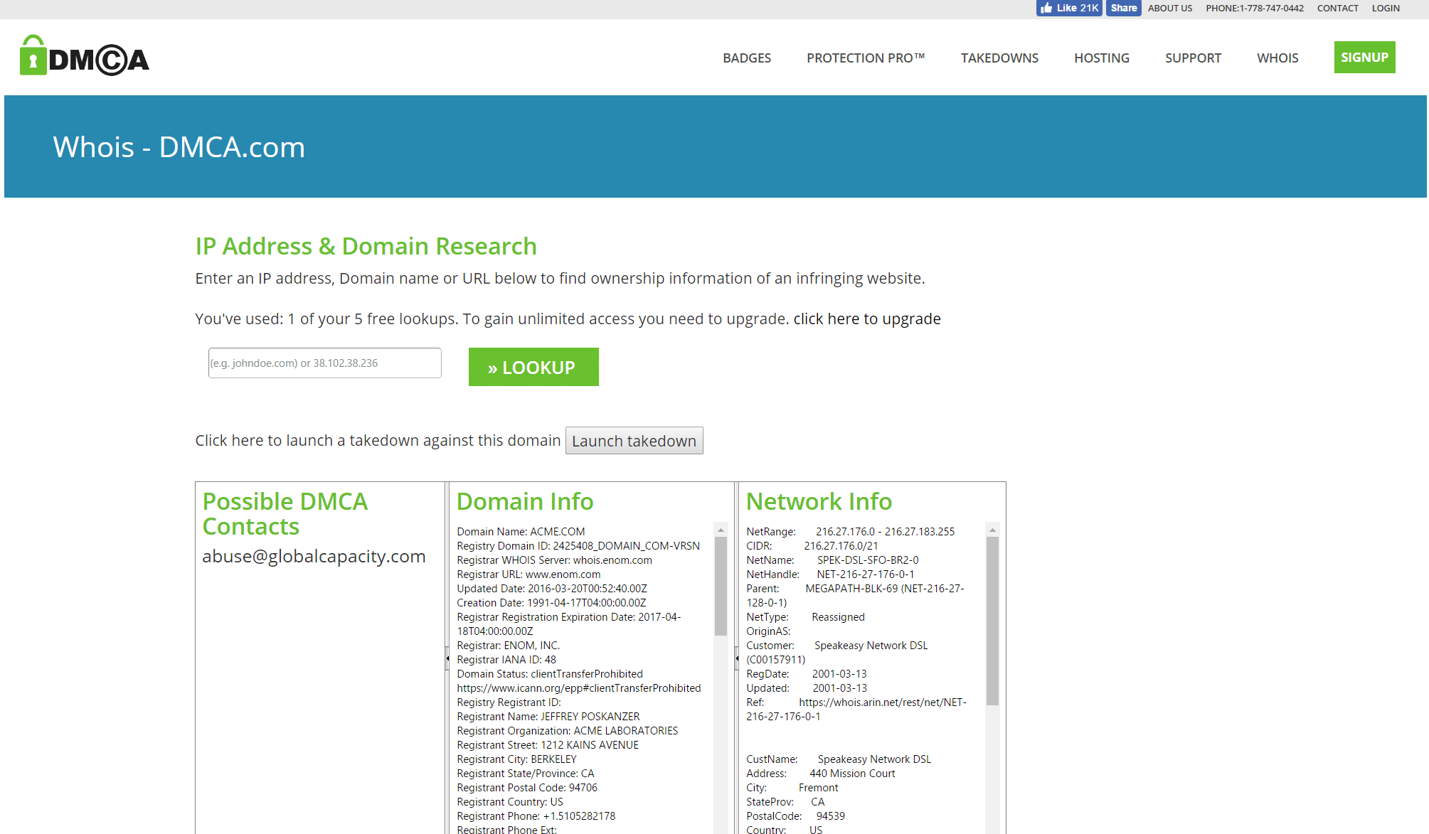Click here to upgrade link
Viewport: 1429px width, 834px height.
pyautogui.click(x=867, y=319)
